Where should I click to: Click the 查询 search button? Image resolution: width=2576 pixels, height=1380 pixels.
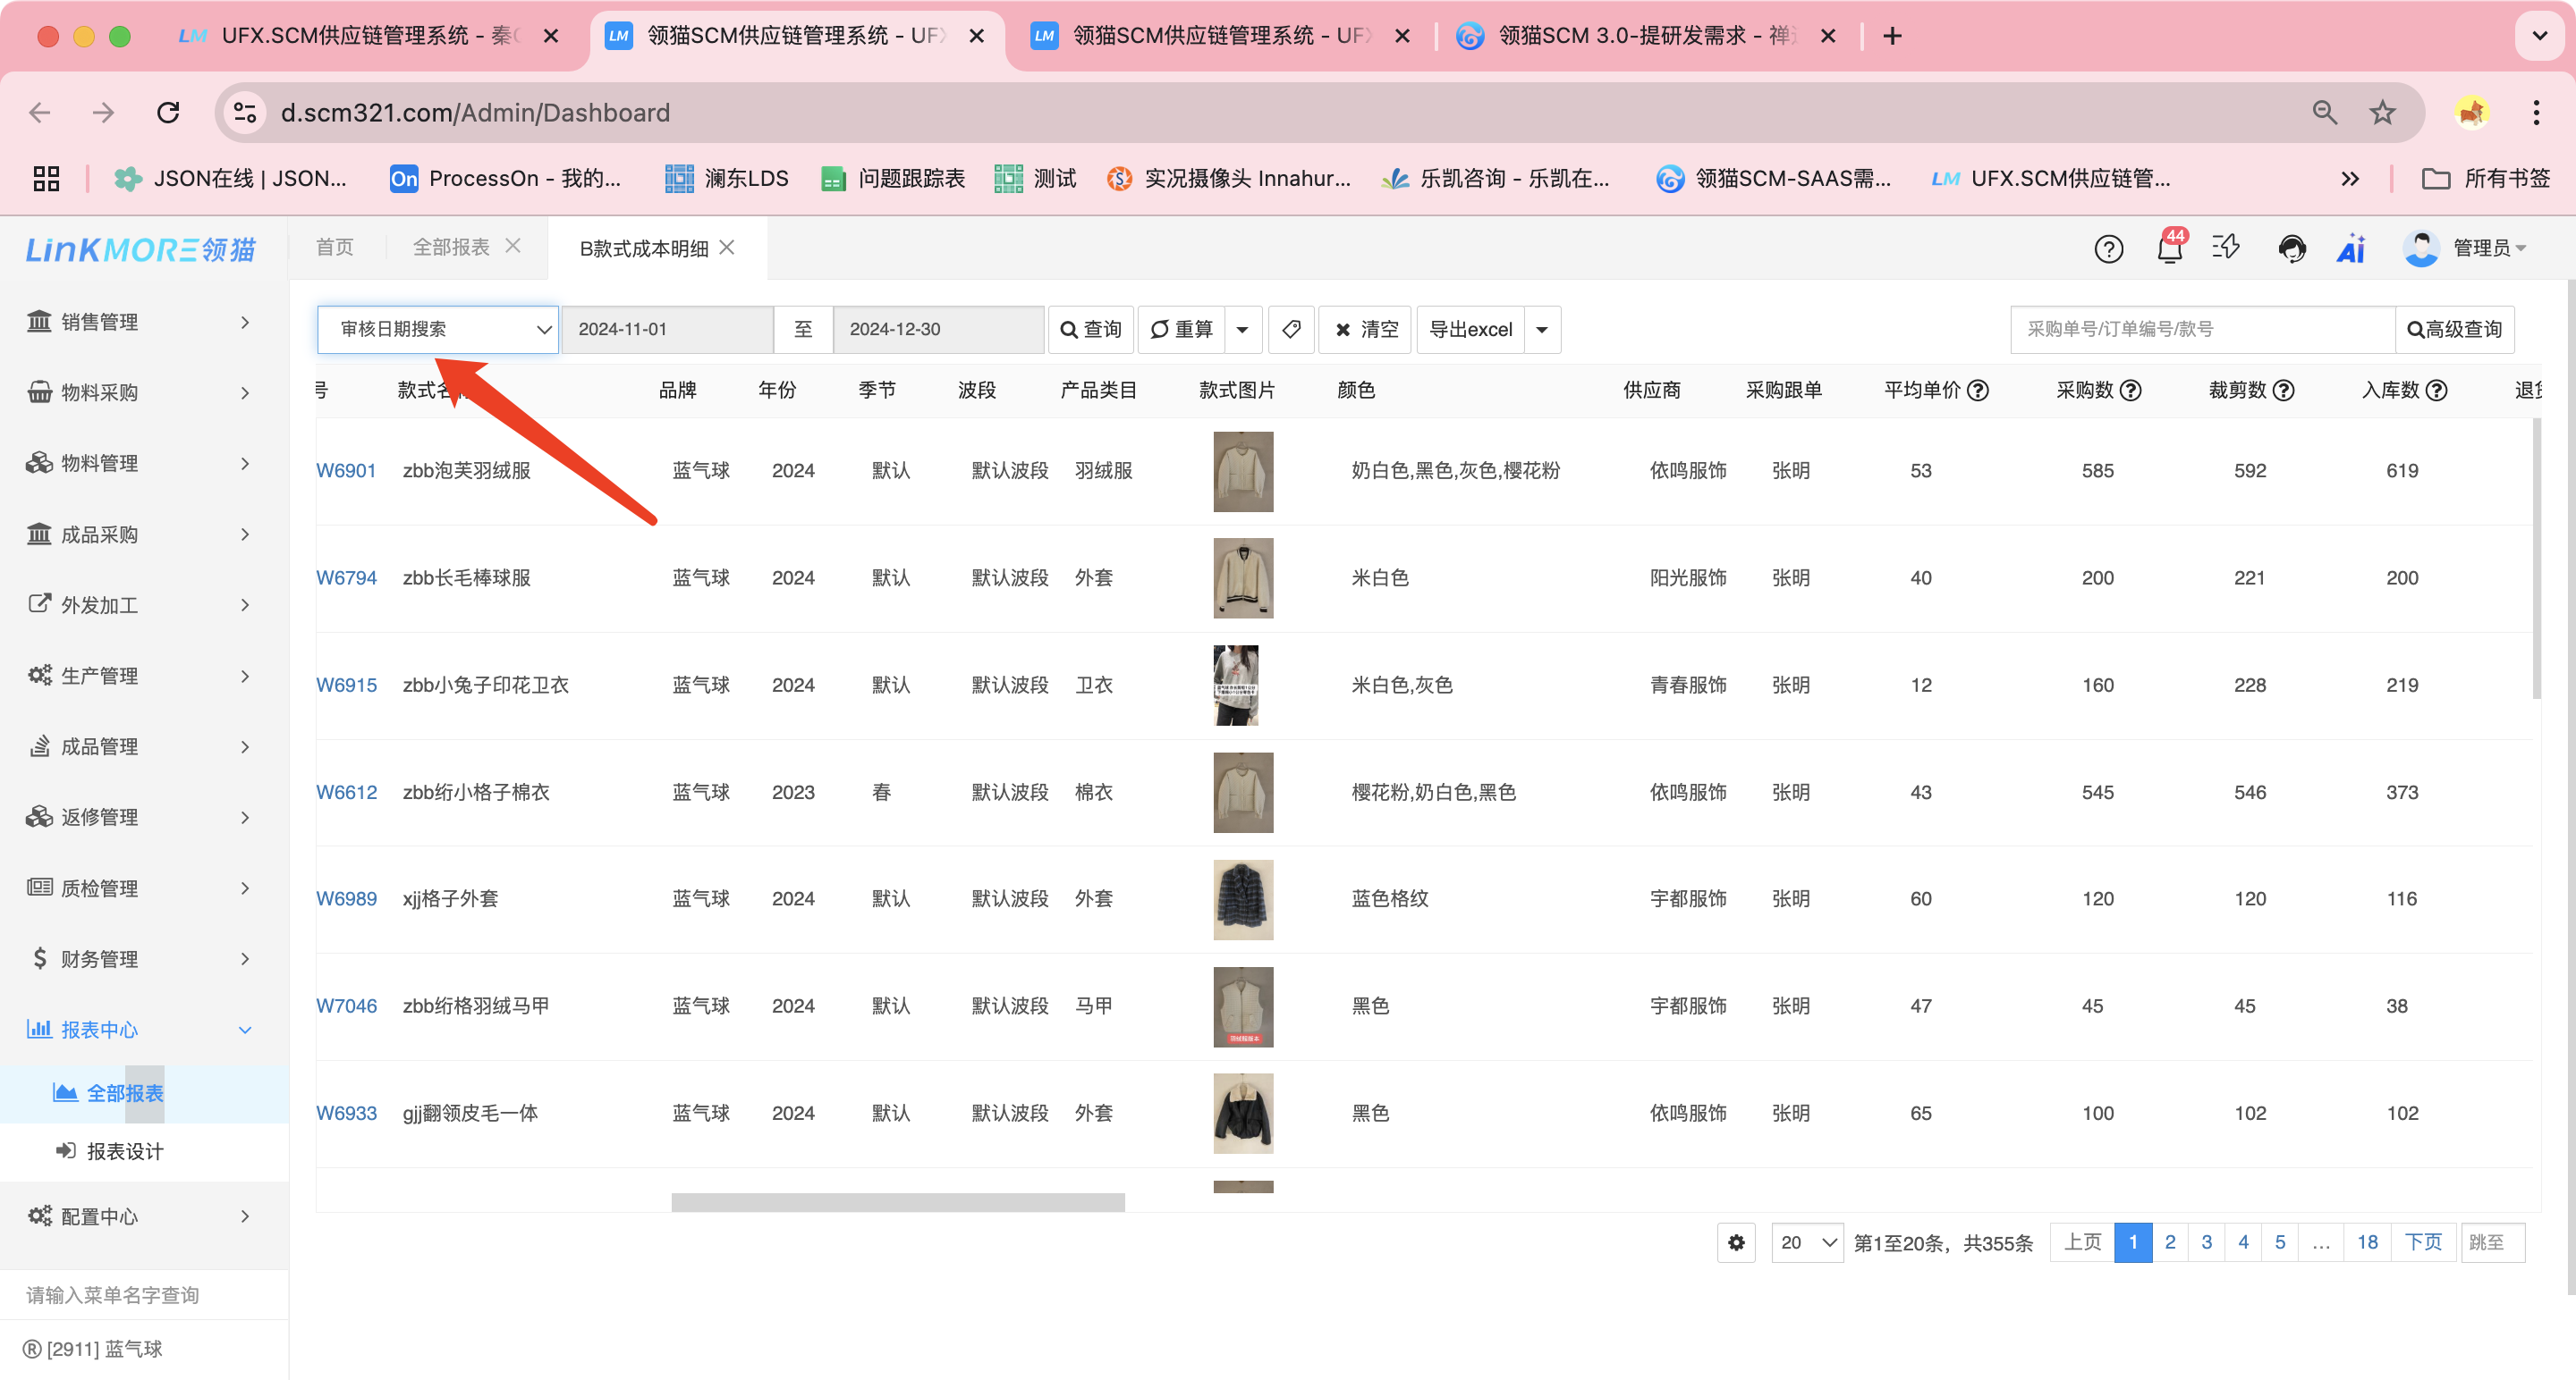tap(1091, 329)
